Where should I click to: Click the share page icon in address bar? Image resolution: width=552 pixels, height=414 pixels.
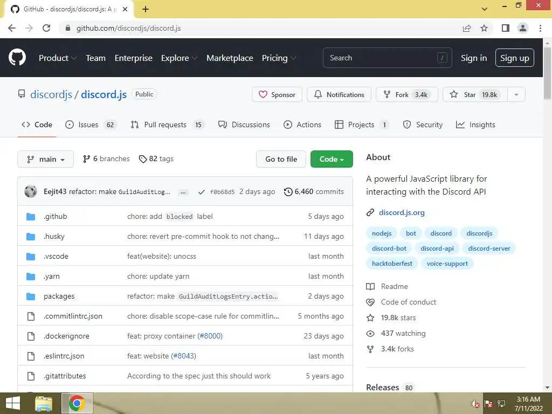click(467, 28)
